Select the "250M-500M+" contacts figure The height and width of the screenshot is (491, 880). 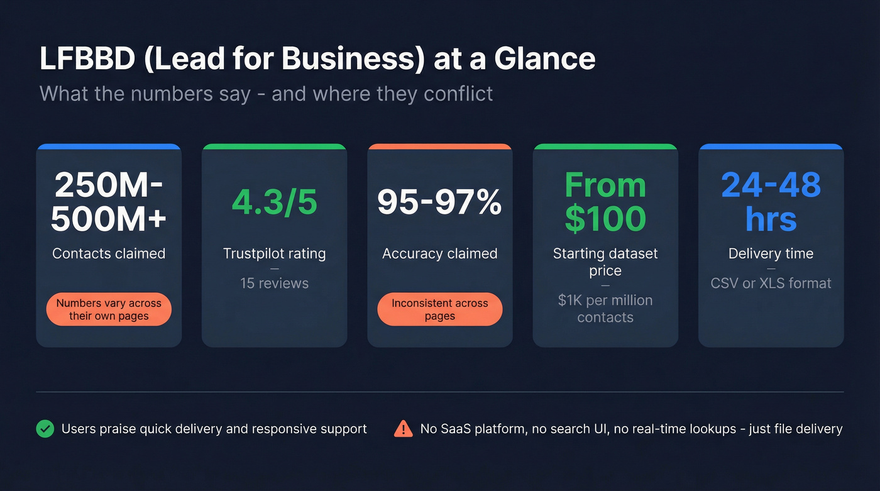109,202
